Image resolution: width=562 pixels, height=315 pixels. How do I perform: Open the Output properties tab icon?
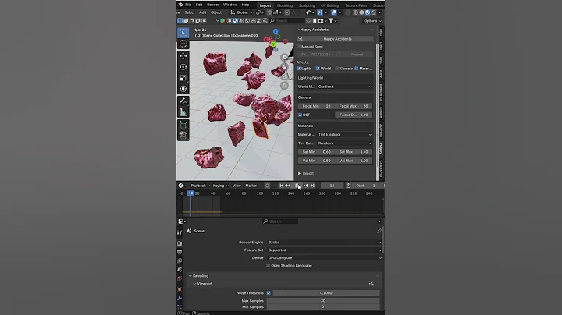point(180,252)
